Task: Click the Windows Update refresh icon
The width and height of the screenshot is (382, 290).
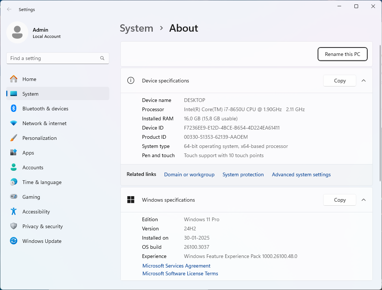Action: (x=14, y=241)
